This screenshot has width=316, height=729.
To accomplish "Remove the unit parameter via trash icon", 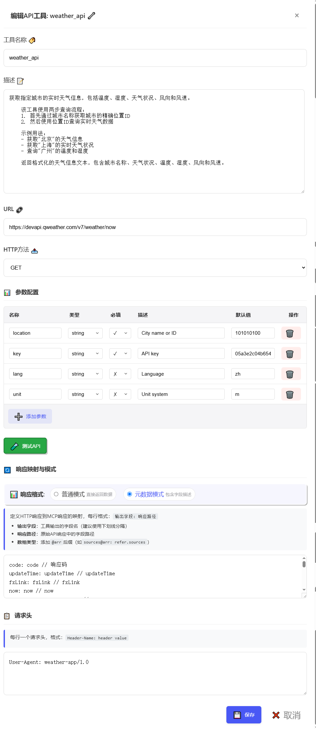I will click(x=290, y=394).
